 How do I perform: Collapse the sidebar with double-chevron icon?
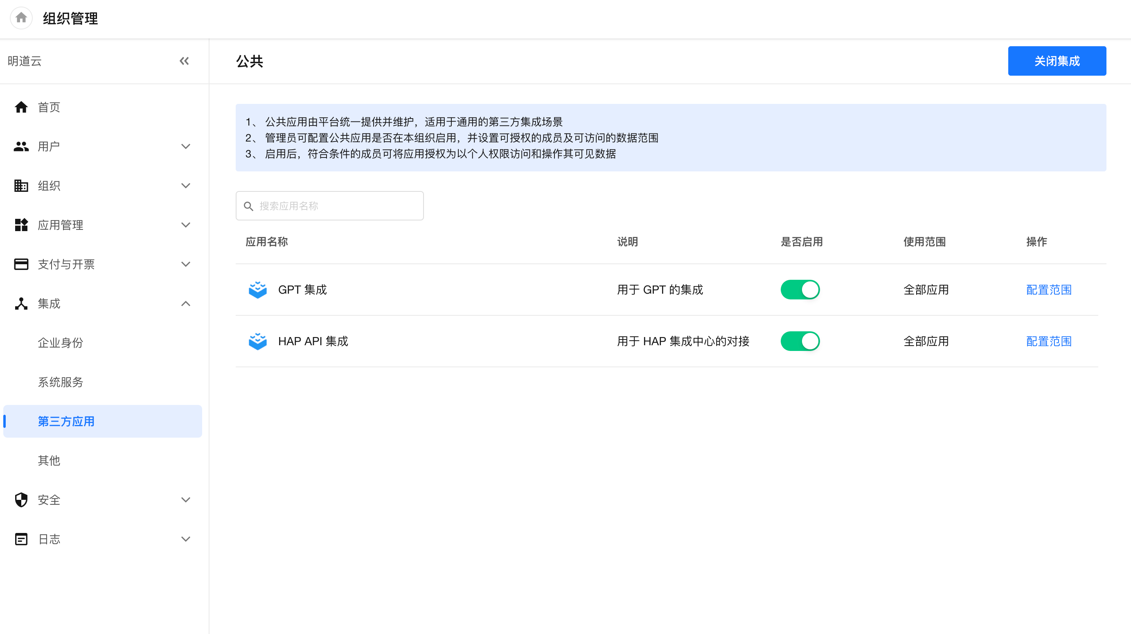185,61
